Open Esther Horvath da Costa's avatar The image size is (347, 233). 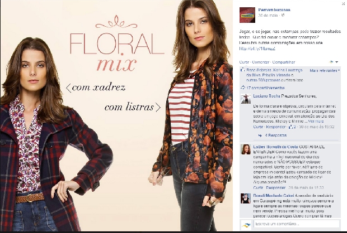click(x=246, y=149)
